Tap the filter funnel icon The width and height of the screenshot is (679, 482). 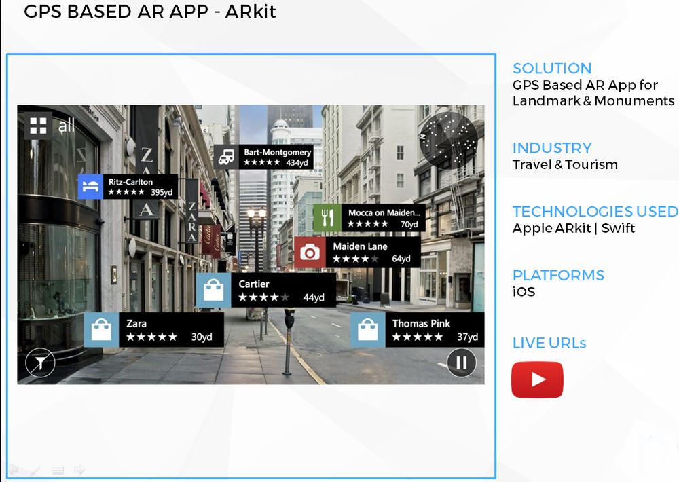tap(40, 363)
